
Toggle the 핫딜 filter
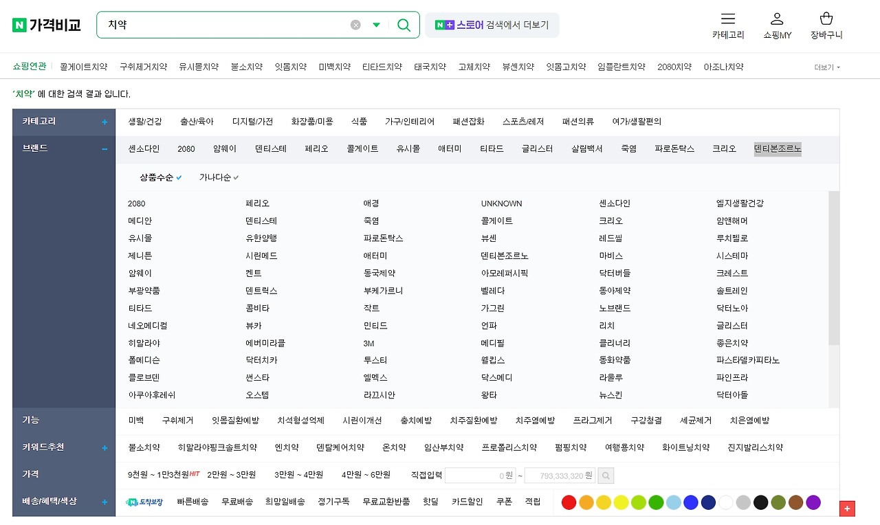pos(430,502)
